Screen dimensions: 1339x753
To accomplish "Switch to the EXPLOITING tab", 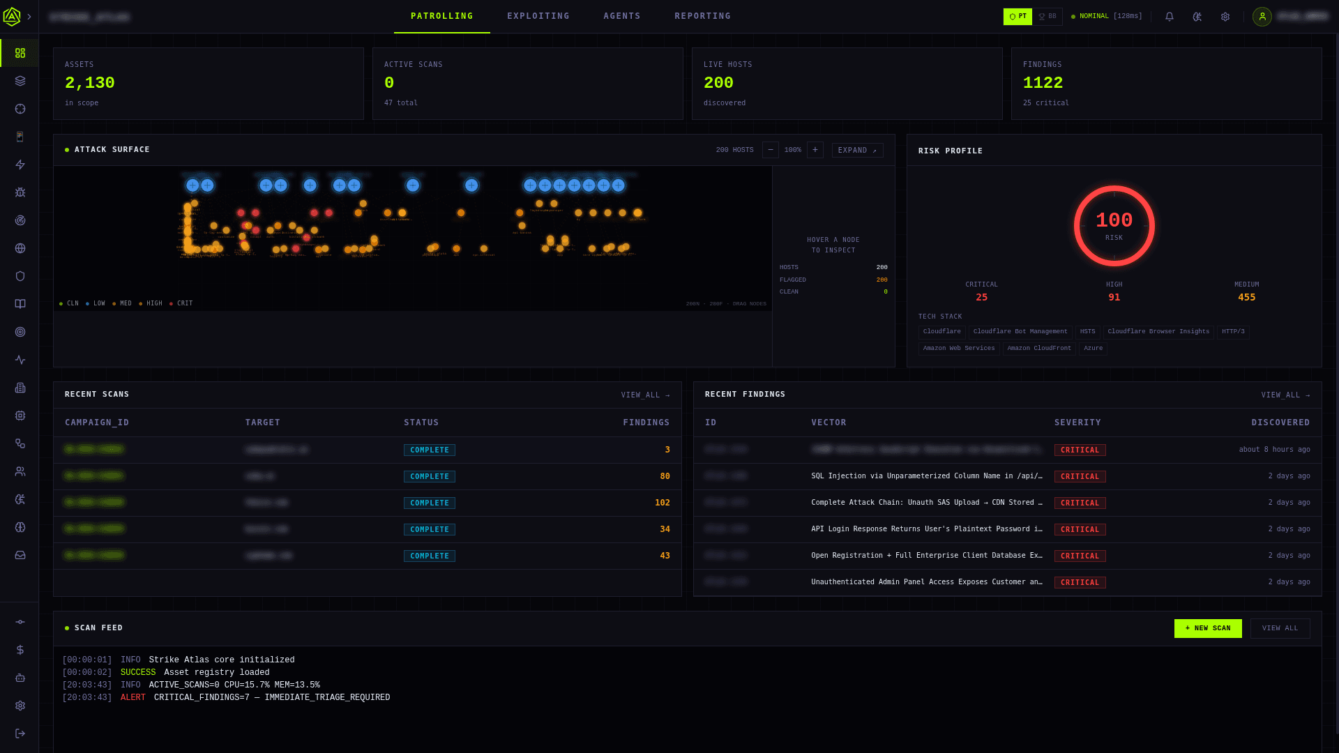I will (x=538, y=16).
